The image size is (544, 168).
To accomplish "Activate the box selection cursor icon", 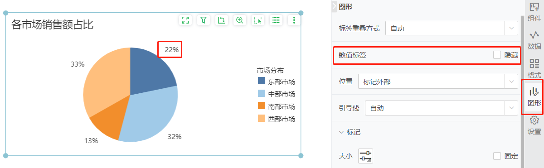I will pyautogui.click(x=258, y=20).
